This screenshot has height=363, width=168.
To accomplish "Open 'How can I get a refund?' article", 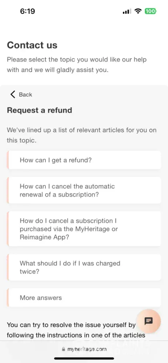I will click(84, 160).
